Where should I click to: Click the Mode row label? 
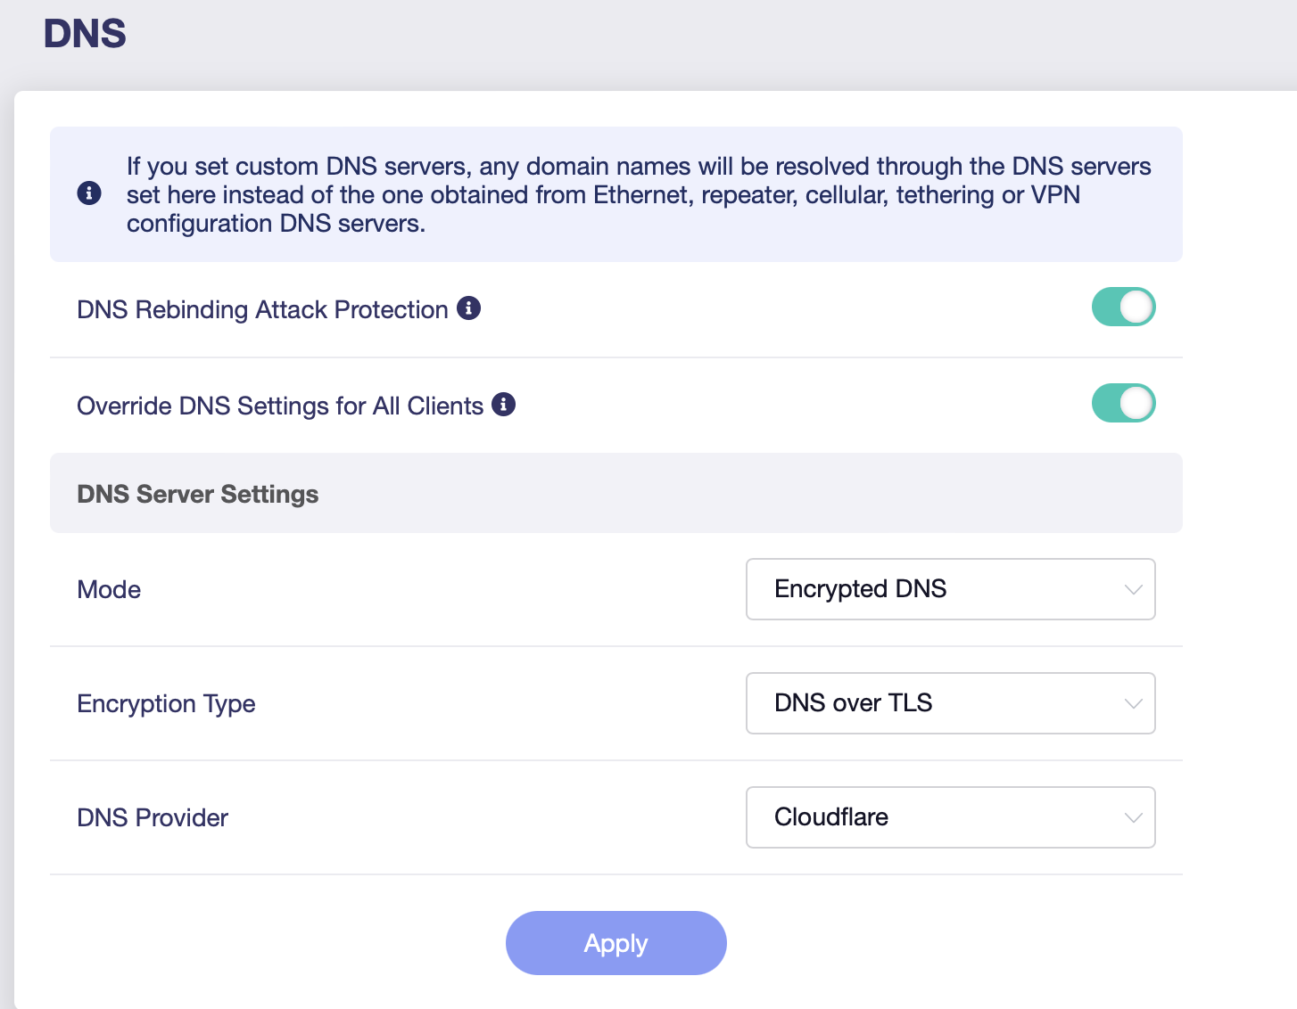coord(109,590)
